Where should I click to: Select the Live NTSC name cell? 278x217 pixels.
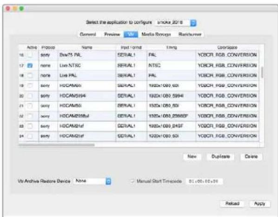point(86,66)
